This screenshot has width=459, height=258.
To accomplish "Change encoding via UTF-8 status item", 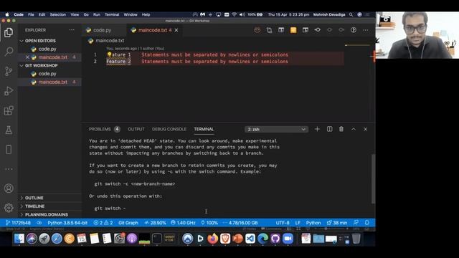I will click(x=283, y=223).
